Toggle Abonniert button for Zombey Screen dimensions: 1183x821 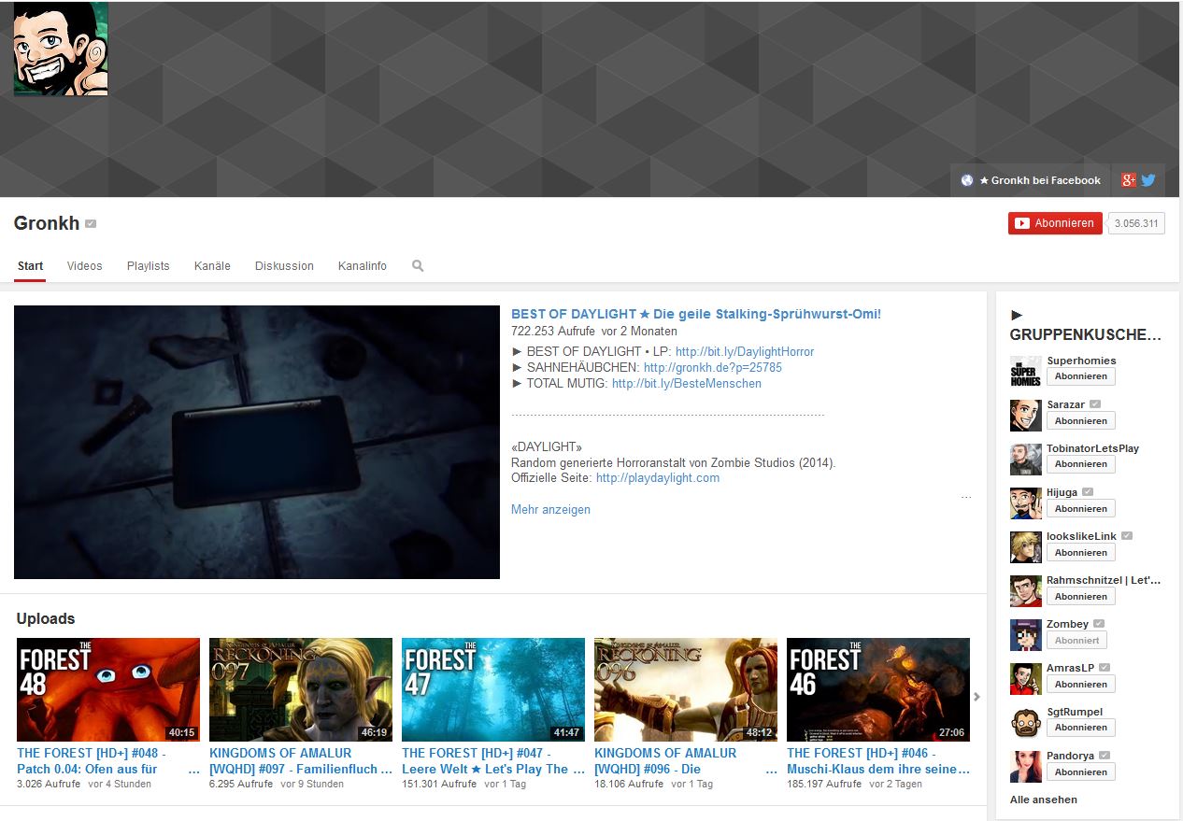tap(1076, 641)
